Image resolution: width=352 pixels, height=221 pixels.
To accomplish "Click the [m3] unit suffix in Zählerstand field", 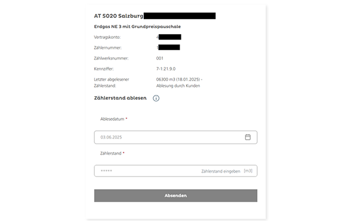I will tap(248, 171).
